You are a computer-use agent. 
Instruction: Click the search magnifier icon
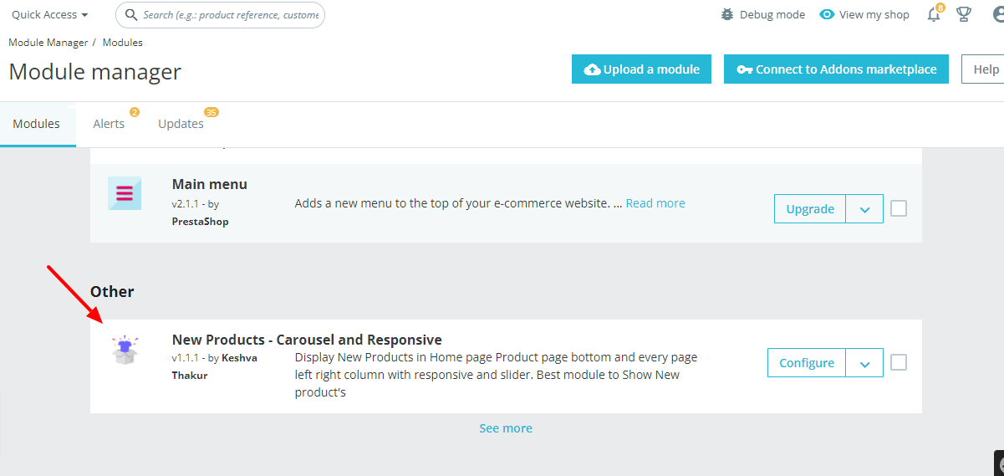pos(130,15)
